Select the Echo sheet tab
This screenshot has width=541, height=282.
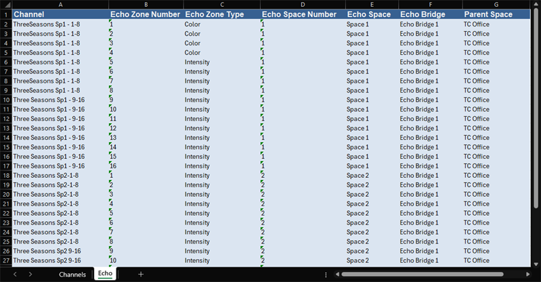click(x=104, y=275)
